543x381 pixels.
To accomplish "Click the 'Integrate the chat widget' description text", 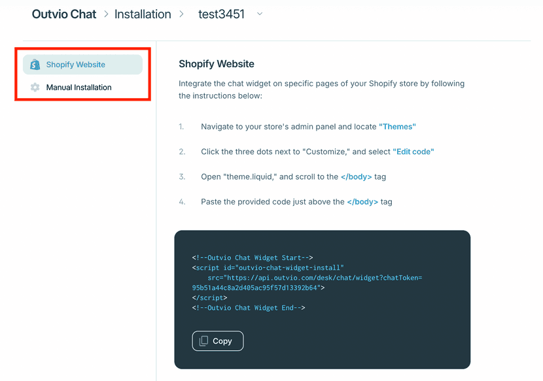I will click(321, 90).
